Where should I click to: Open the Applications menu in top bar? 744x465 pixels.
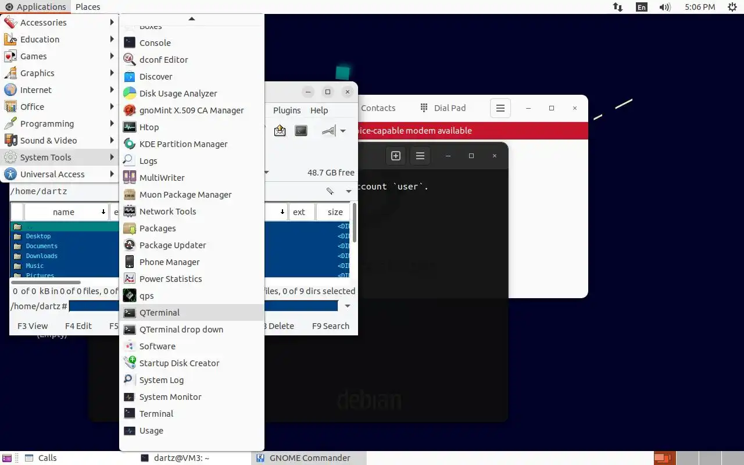(35, 7)
